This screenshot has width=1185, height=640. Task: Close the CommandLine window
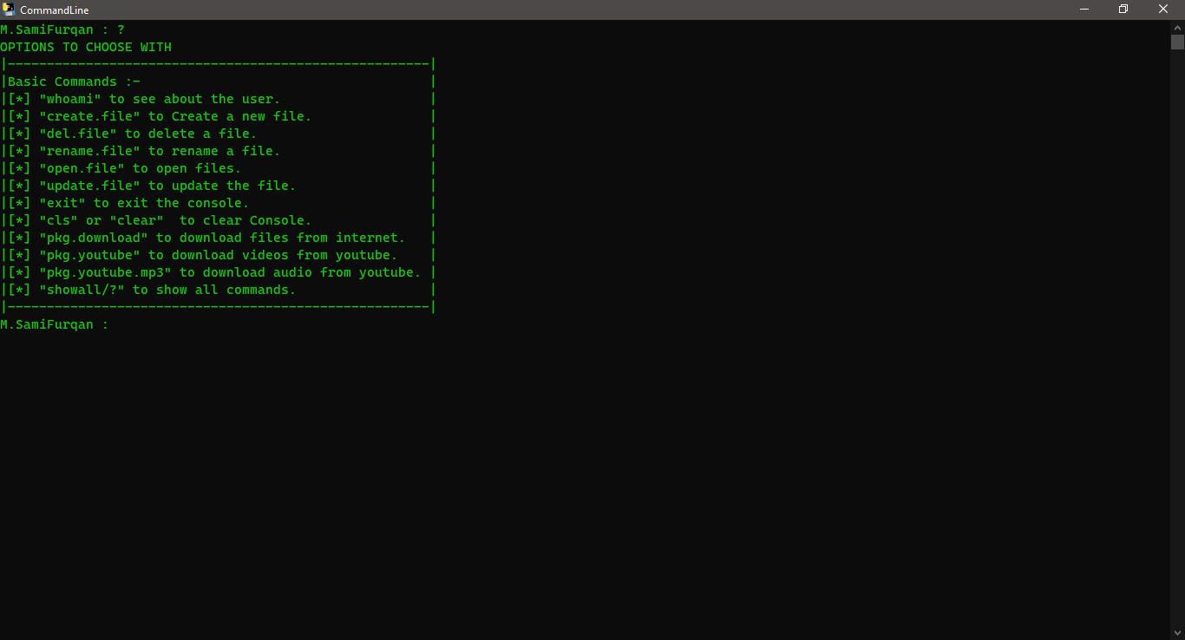[1164, 10]
